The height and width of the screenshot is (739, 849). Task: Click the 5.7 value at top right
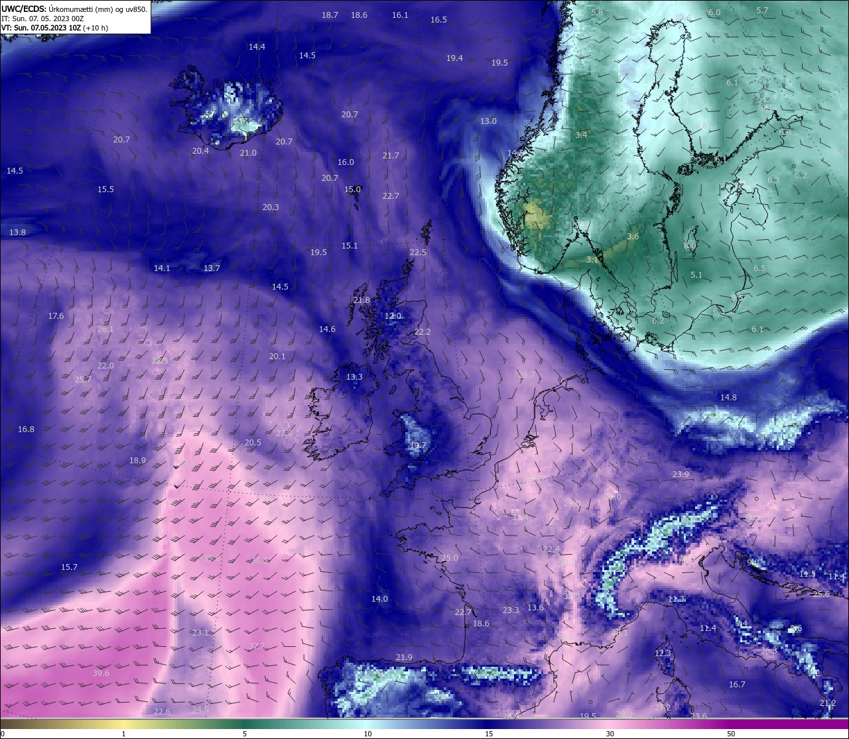pos(762,11)
